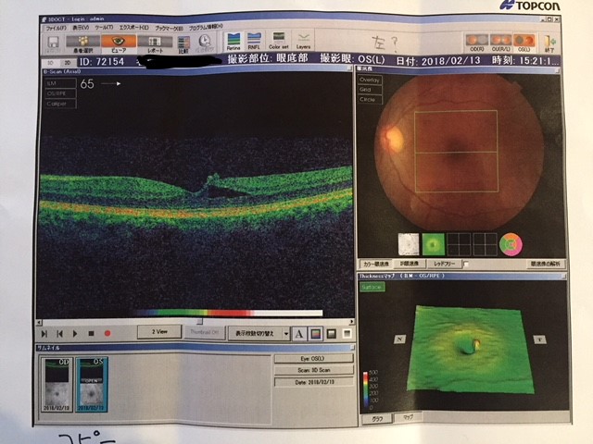Click the save floppy disk icon
Image resolution: width=593 pixels, height=444 pixels.
click(53, 43)
